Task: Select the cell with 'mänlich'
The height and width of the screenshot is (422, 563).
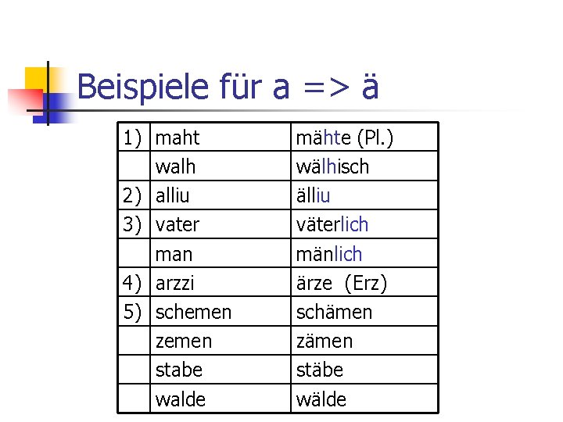Action: pyautogui.click(x=328, y=254)
